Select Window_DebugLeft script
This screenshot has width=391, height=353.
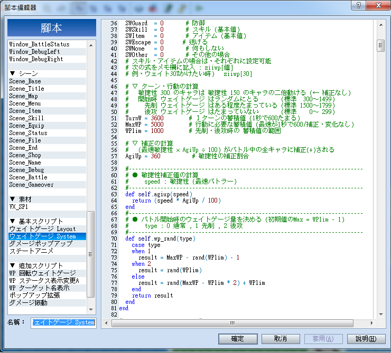[x=47, y=52]
